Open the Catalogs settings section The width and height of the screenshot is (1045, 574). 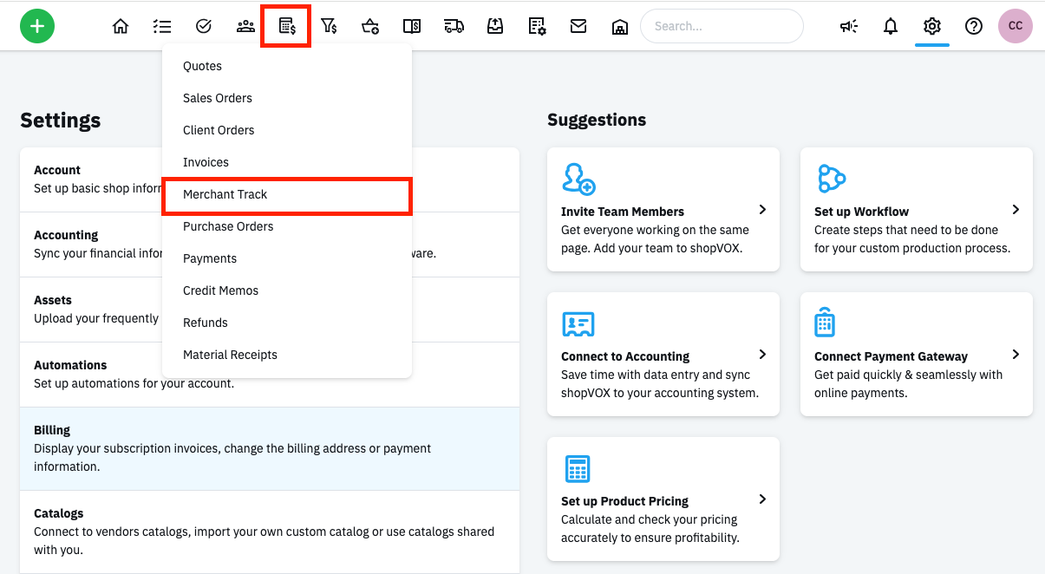click(269, 531)
